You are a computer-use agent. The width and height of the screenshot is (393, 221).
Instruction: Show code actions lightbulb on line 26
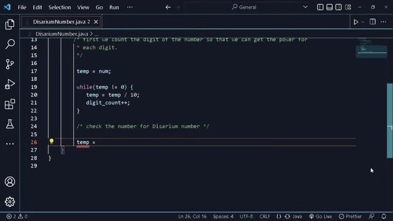(x=52, y=141)
